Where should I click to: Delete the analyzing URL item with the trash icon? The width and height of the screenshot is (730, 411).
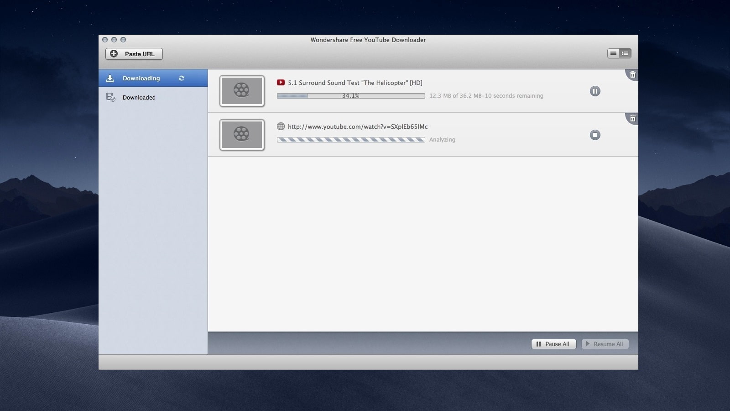[632, 118]
